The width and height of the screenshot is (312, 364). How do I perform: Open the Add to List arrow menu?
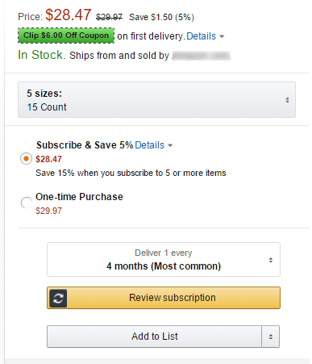(x=271, y=337)
